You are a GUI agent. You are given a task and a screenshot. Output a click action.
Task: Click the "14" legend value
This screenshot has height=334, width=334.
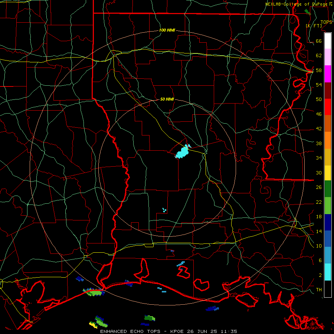319,231
